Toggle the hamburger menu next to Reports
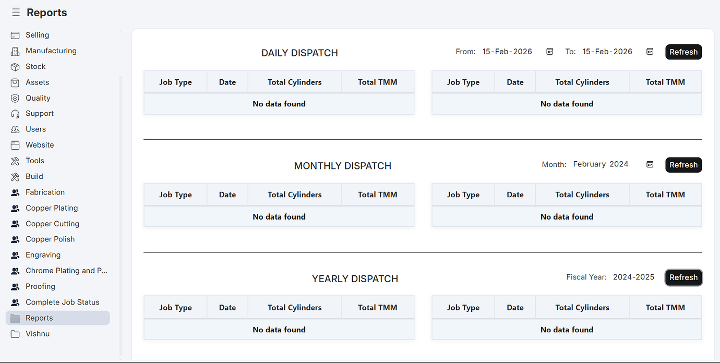Image resolution: width=720 pixels, height=363 pixels. (x=16, y=13)
